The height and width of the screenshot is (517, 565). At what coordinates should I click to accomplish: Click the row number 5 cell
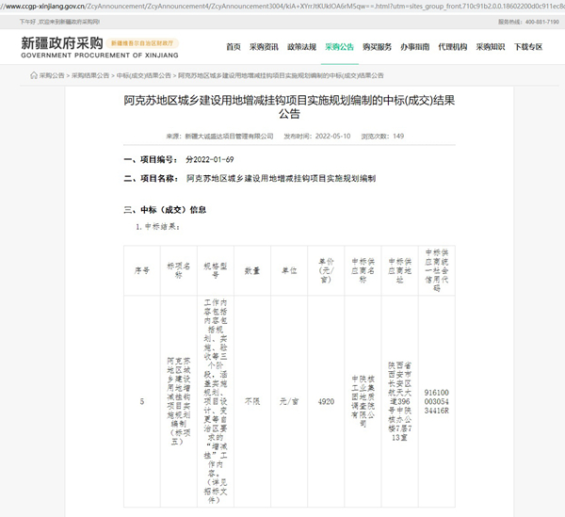click(x=142, y=401)
